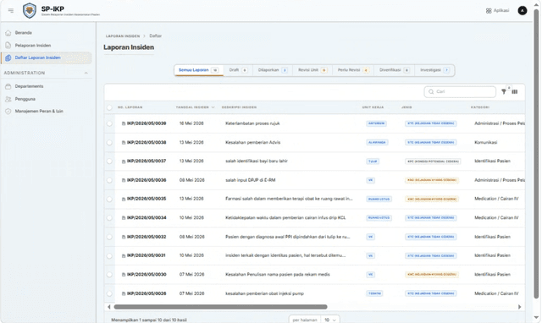This screenshot has width=542, height=323.
Task: Click the Daftar Laporan Insiden icon
Action: tap(8, 57)
